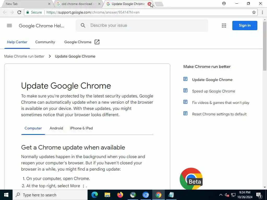
Task: Select the Community tab
Action: pos(45,42)
